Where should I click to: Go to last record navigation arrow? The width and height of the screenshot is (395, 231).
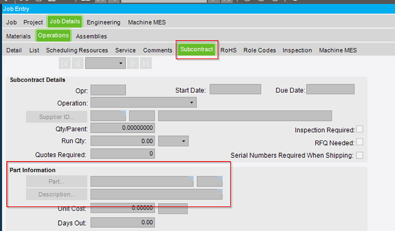(x=146, y=63)
